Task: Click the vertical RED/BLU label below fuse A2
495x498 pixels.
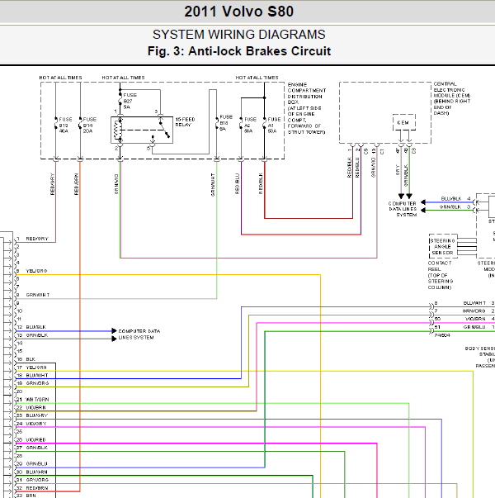Action: click(x=237, y=183)
